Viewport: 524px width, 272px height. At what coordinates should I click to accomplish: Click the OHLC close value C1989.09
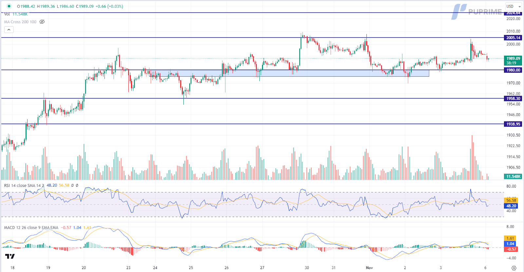click(85, 6)
